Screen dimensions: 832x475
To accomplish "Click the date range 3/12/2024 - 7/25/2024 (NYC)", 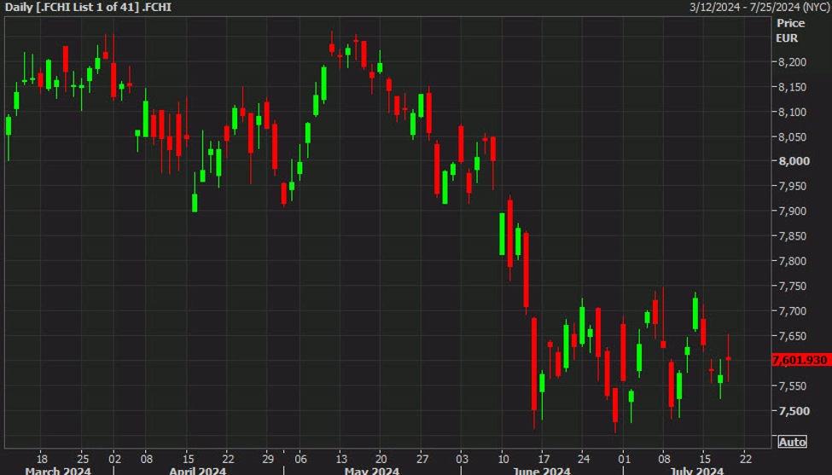I will tap(759, 8).
